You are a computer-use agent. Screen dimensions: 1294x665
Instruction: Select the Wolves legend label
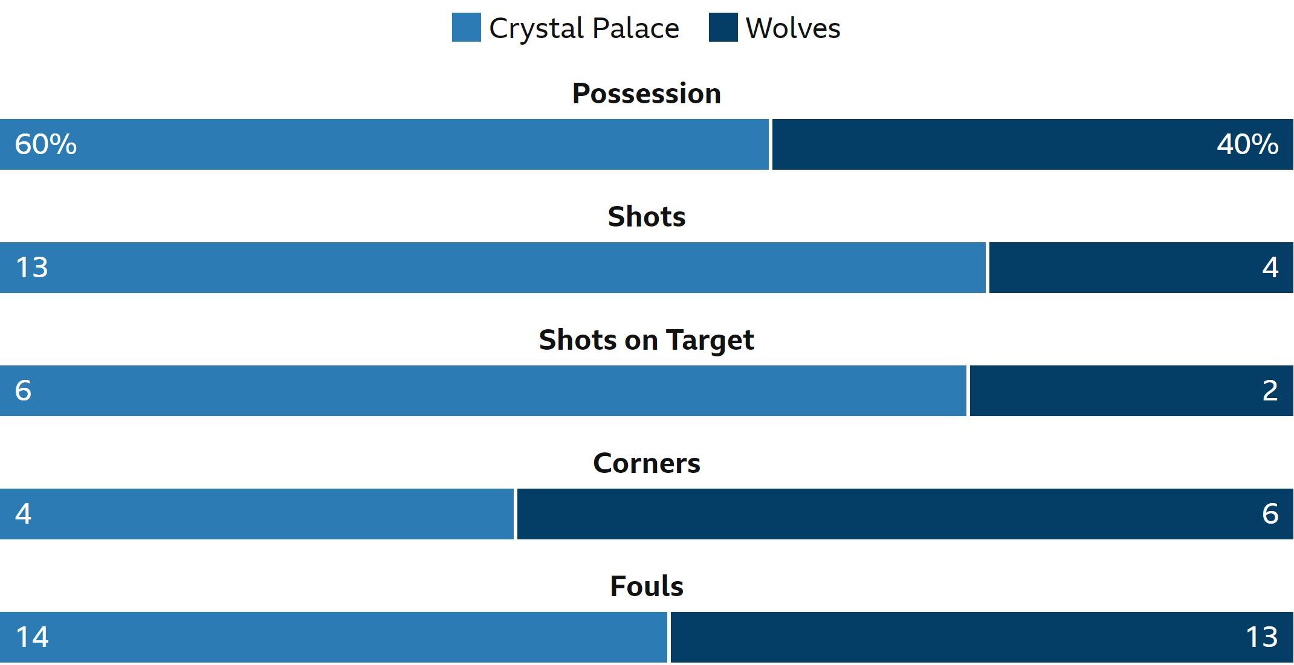point(793,28)
